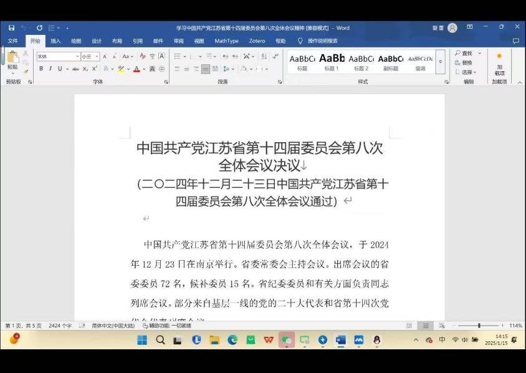Image resolution: width=526 pixels, height=373 pixels.
Task: Toggle bold formatting
Action: point(41,69)
